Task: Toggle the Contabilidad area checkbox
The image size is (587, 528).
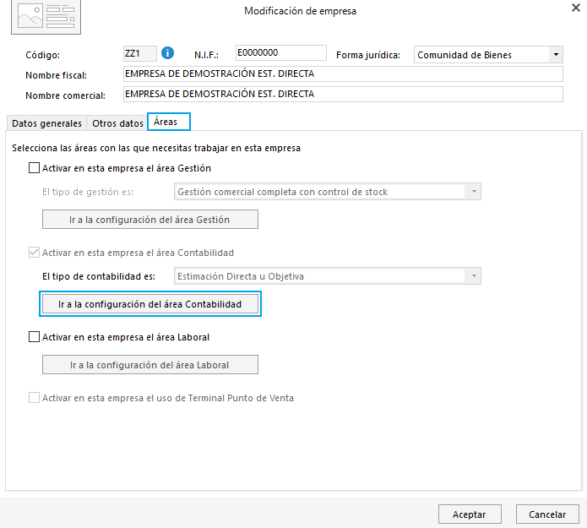Action: 34,253
